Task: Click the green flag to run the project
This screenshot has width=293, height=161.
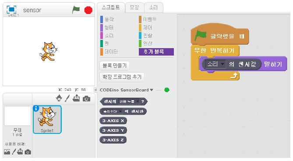Action: 76,10
